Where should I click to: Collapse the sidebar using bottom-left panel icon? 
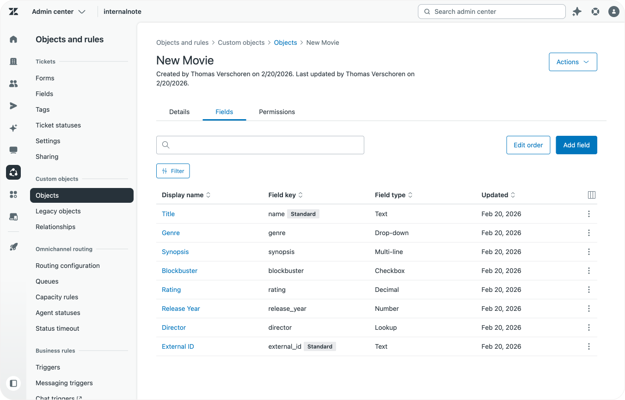click(13, 383)
